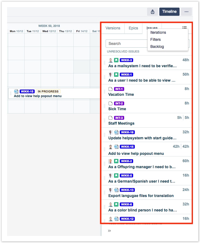The width and height of the screenshot is (200, 243).
Task: Select Backlog from the dropdown list
Action: [x=157, y=47]
